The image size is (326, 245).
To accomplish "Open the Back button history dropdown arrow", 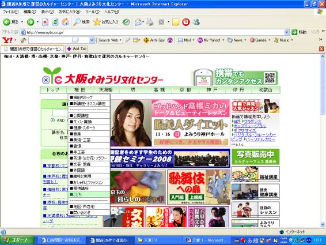I will (x=22, y=22).
